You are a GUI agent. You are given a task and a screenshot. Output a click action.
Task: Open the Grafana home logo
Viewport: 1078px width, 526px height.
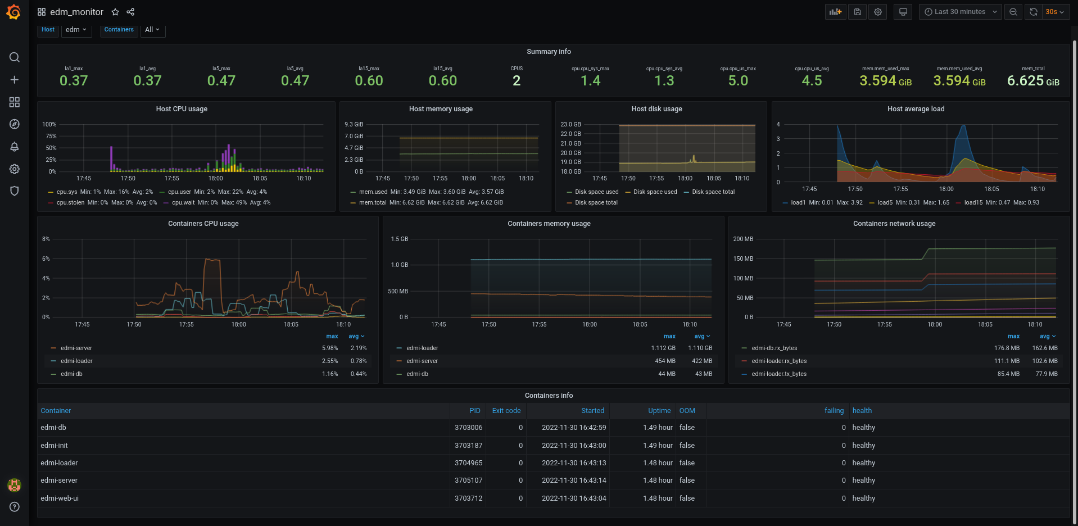[14, 12]
